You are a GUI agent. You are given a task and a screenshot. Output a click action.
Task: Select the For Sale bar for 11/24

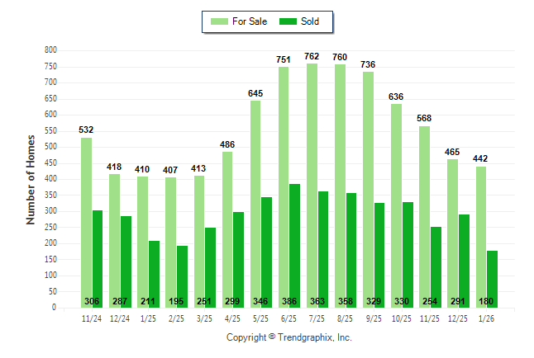pyautogui.click(x=86, y=223)
